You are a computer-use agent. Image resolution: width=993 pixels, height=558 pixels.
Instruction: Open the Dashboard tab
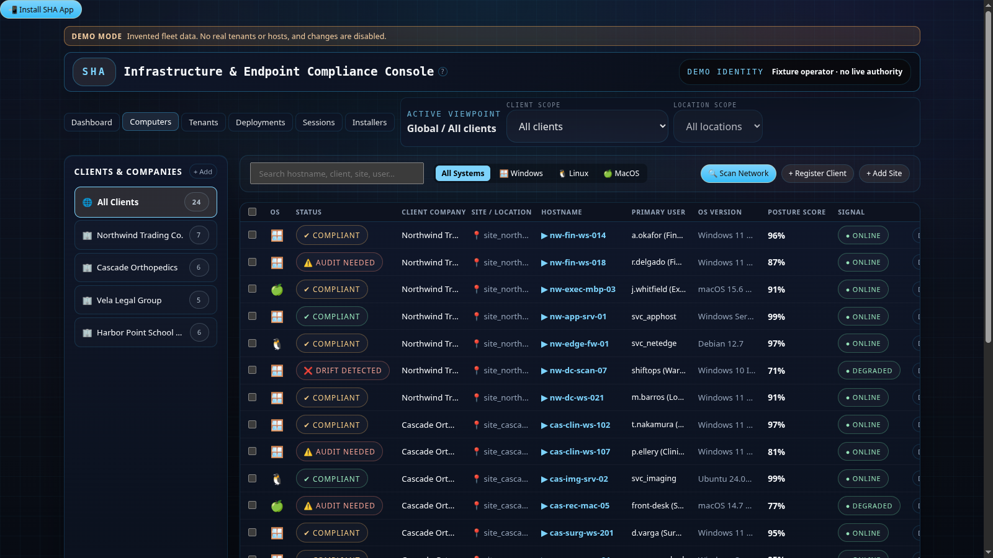(92, 122)
